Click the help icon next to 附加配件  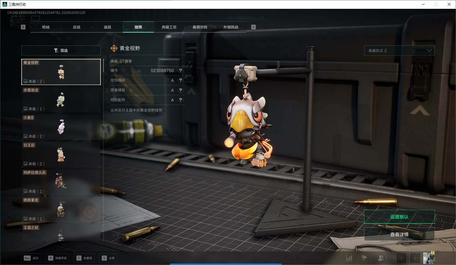(180, 100)
